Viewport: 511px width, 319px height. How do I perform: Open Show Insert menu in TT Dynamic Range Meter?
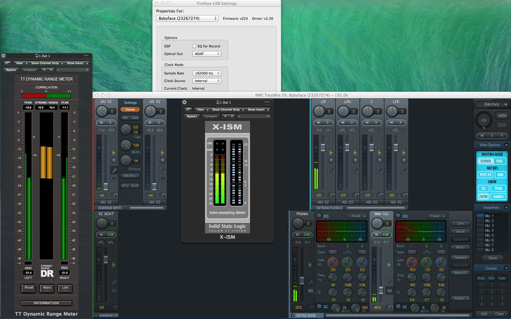pyautogui.click(x=77, y=63)
